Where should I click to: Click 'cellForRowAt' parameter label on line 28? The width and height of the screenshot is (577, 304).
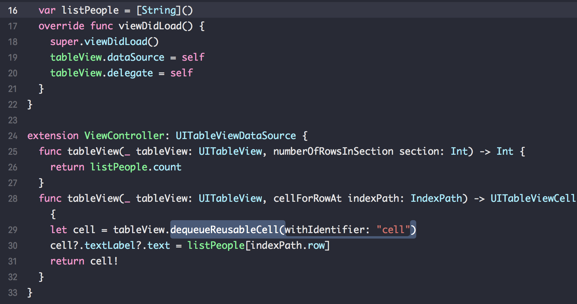tap(308, 198)
